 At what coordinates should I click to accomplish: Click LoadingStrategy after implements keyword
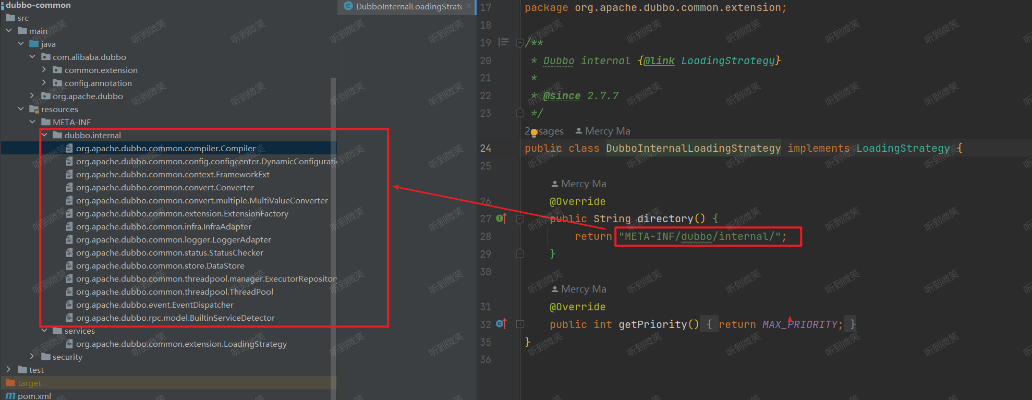tap(903, 149)
